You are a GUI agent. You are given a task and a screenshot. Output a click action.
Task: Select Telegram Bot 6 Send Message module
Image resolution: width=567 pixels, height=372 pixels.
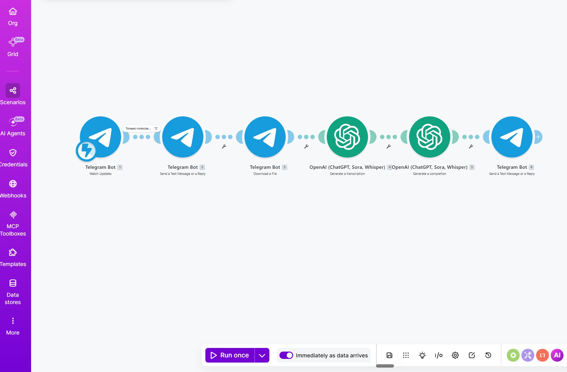(x=512, y=137)
